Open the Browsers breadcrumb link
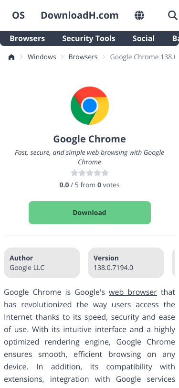 (83, 57)
